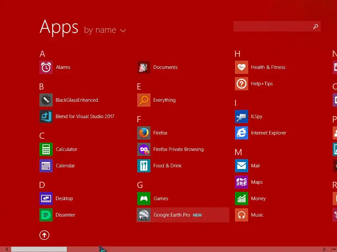Open the Music app icon
The height and width of the screenshot is (252, 337).
242,215
